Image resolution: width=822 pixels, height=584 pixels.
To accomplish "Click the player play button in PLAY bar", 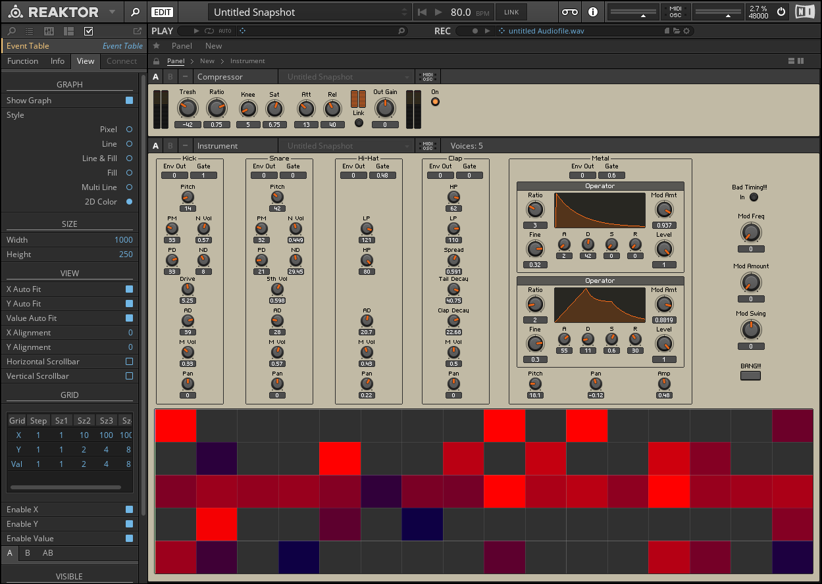I will click(x=196, y=31).
